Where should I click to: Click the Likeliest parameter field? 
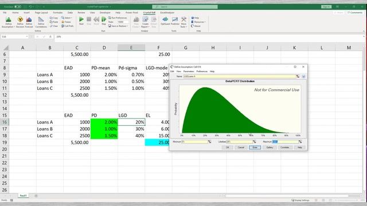pyautogui.click(x=239, y=142)
